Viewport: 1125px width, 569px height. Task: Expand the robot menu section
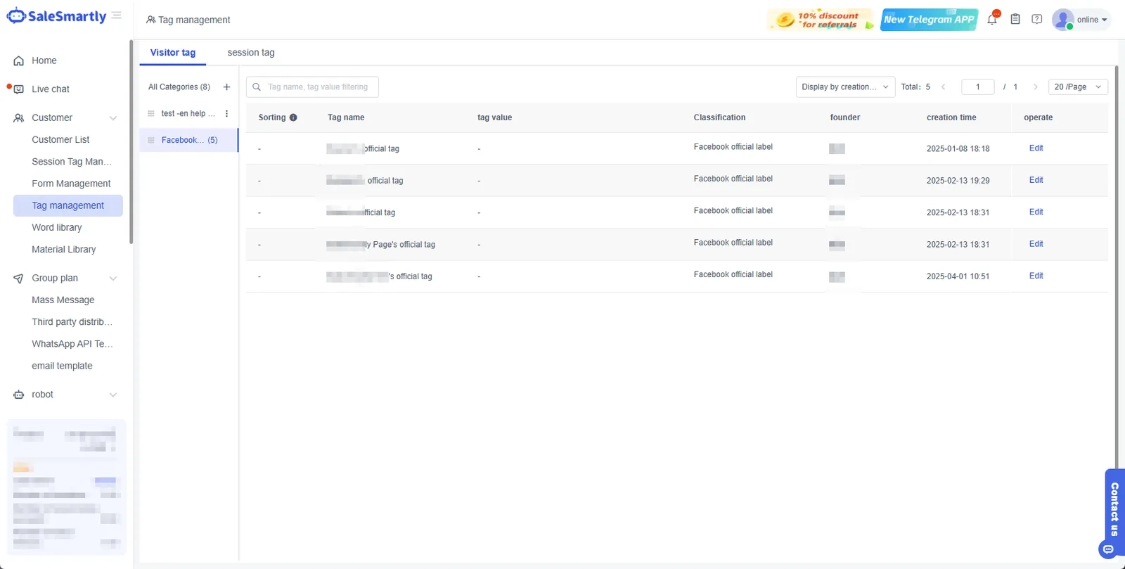(x=113, y=395)
